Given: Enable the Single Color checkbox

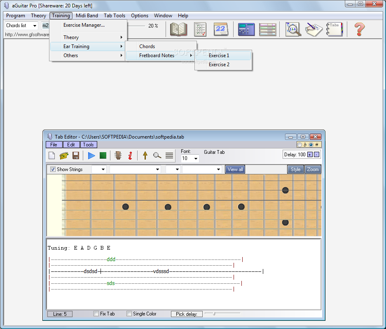Looking at the screenshot, I should tap(129, 314).
